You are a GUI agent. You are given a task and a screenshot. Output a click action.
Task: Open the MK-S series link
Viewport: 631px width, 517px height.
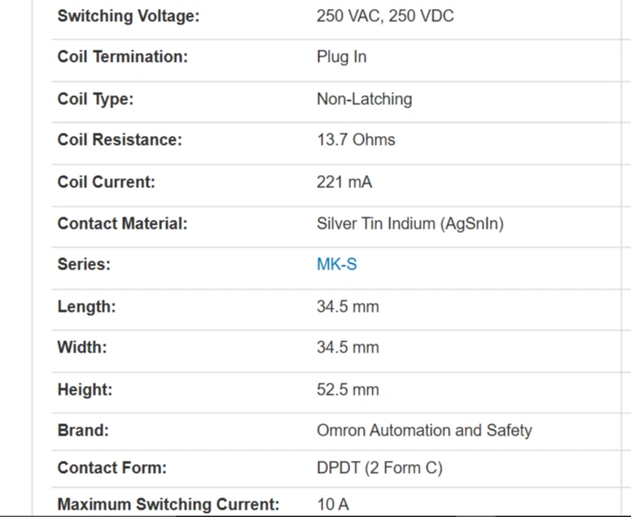[x=336, y=265]
